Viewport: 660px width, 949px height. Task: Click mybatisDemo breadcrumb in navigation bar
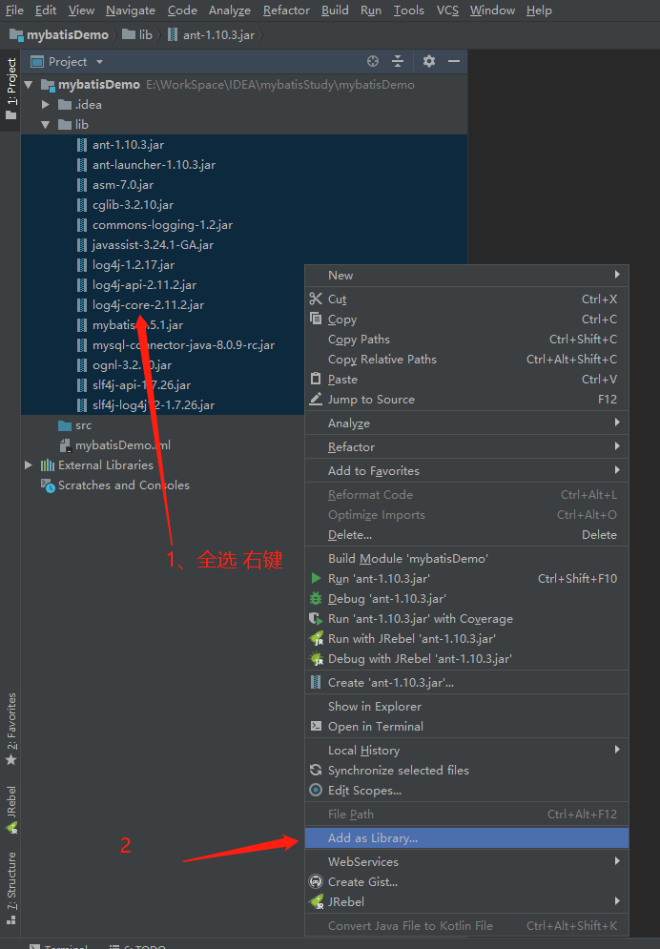pyautogui.click(x=59, y=35)
